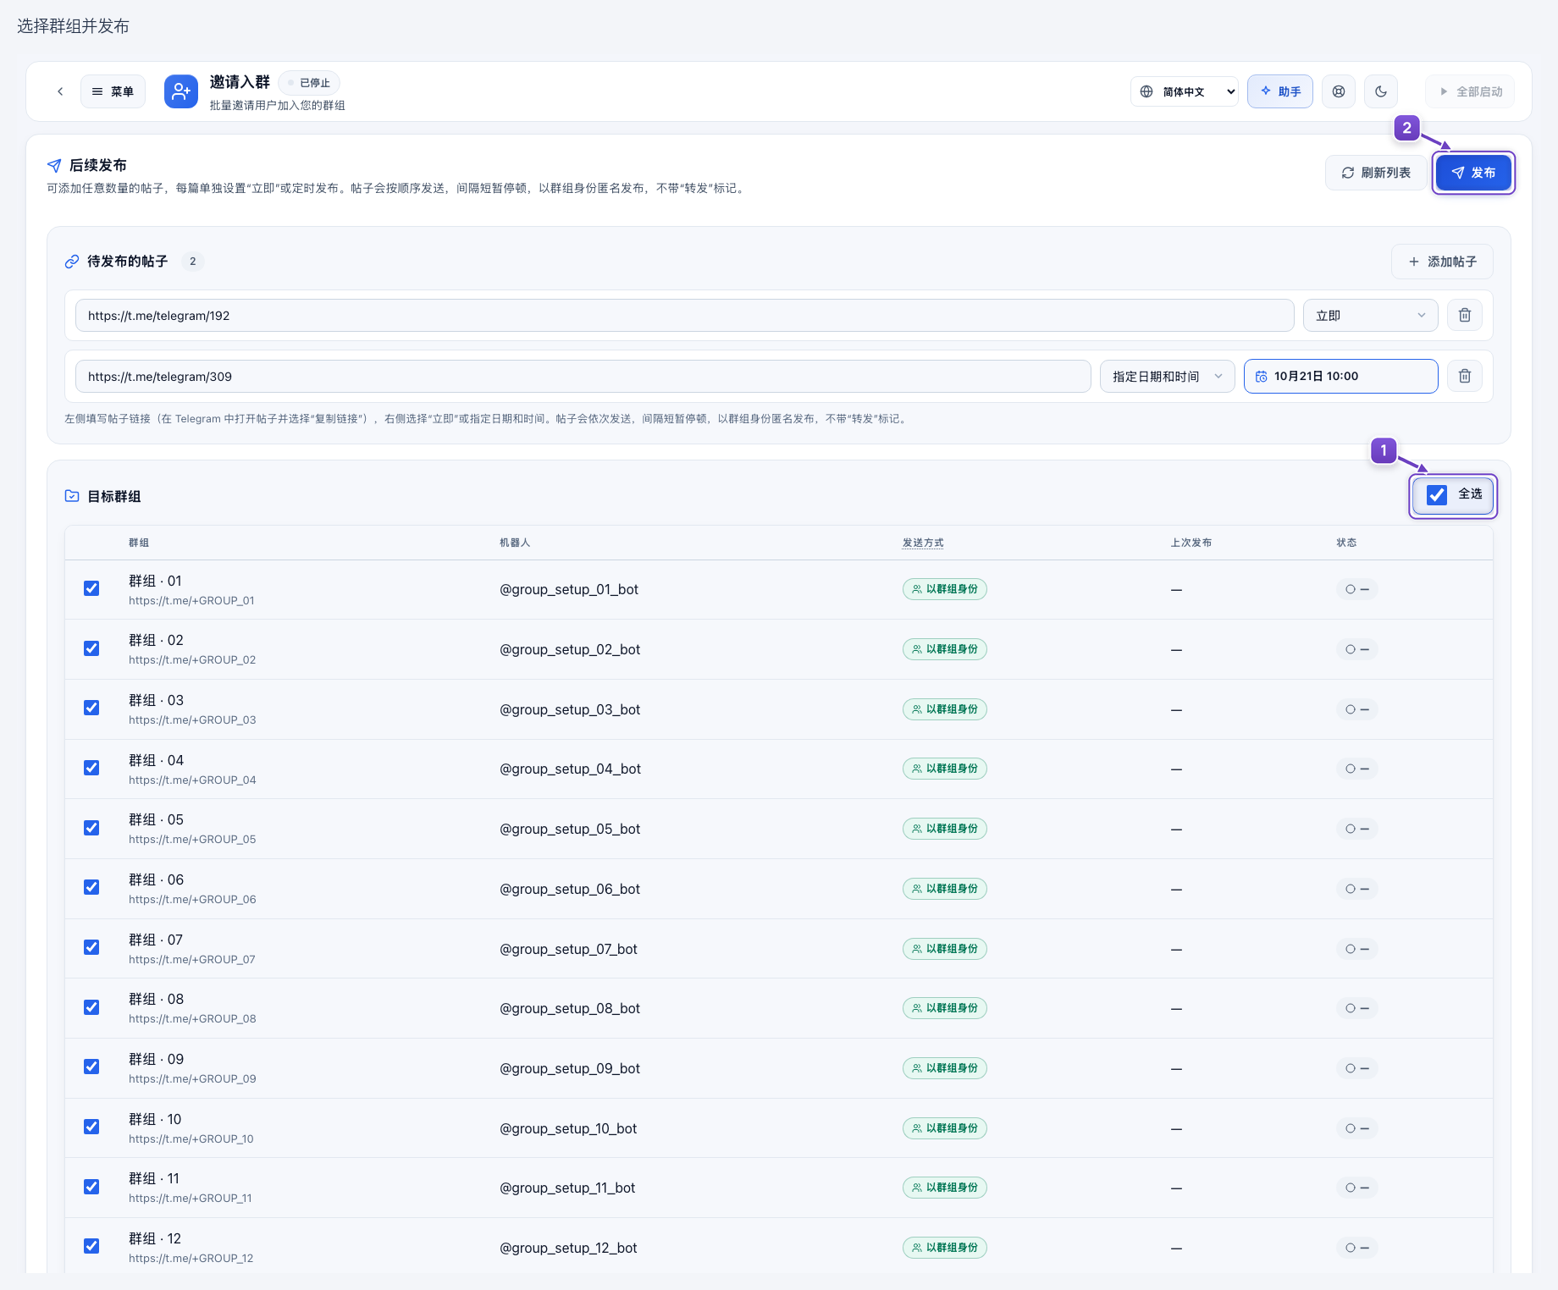Open the 助手 assistant panel
This screenshot has height=1290, width=1558.
tap(1279, 91)
